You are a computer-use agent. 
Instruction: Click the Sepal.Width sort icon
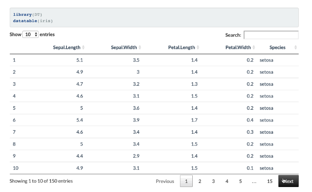pyautogui.click(x=140, y=47)
